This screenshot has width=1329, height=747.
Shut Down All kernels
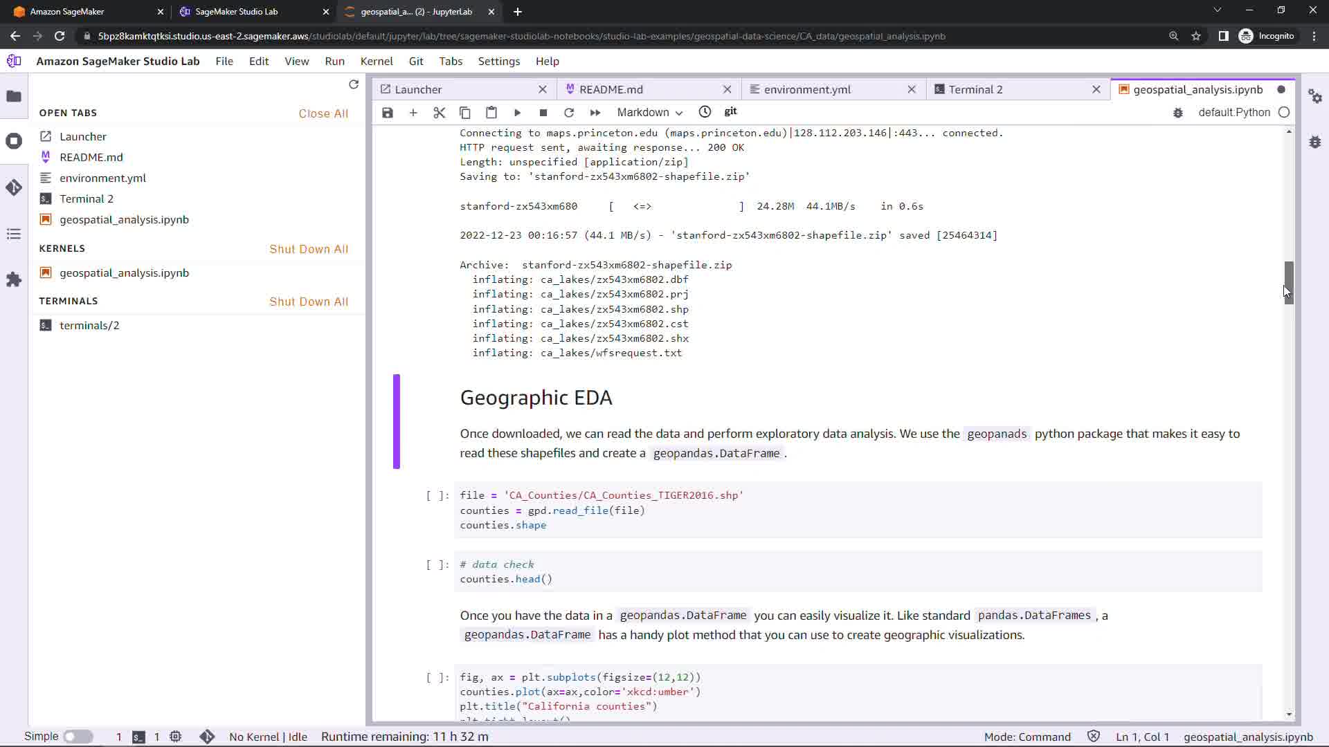[x=309, y=249]
